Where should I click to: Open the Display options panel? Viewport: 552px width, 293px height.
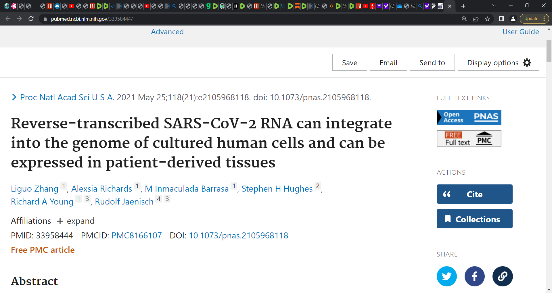498,62
